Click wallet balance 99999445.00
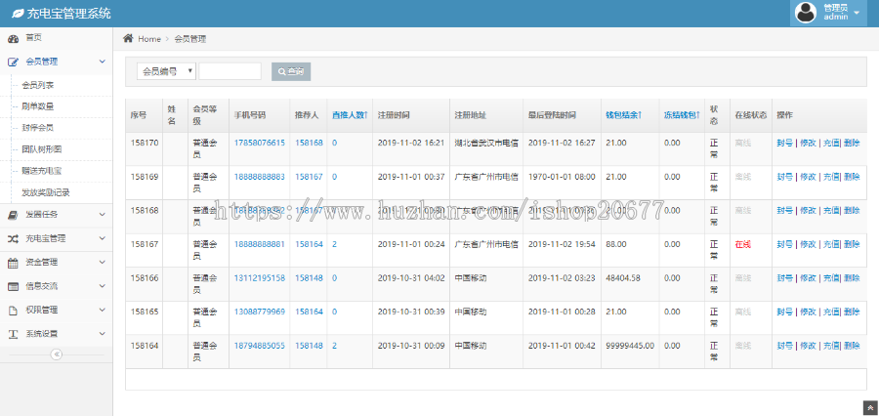This screenshot has height=416, width=879. click(630, 346)
